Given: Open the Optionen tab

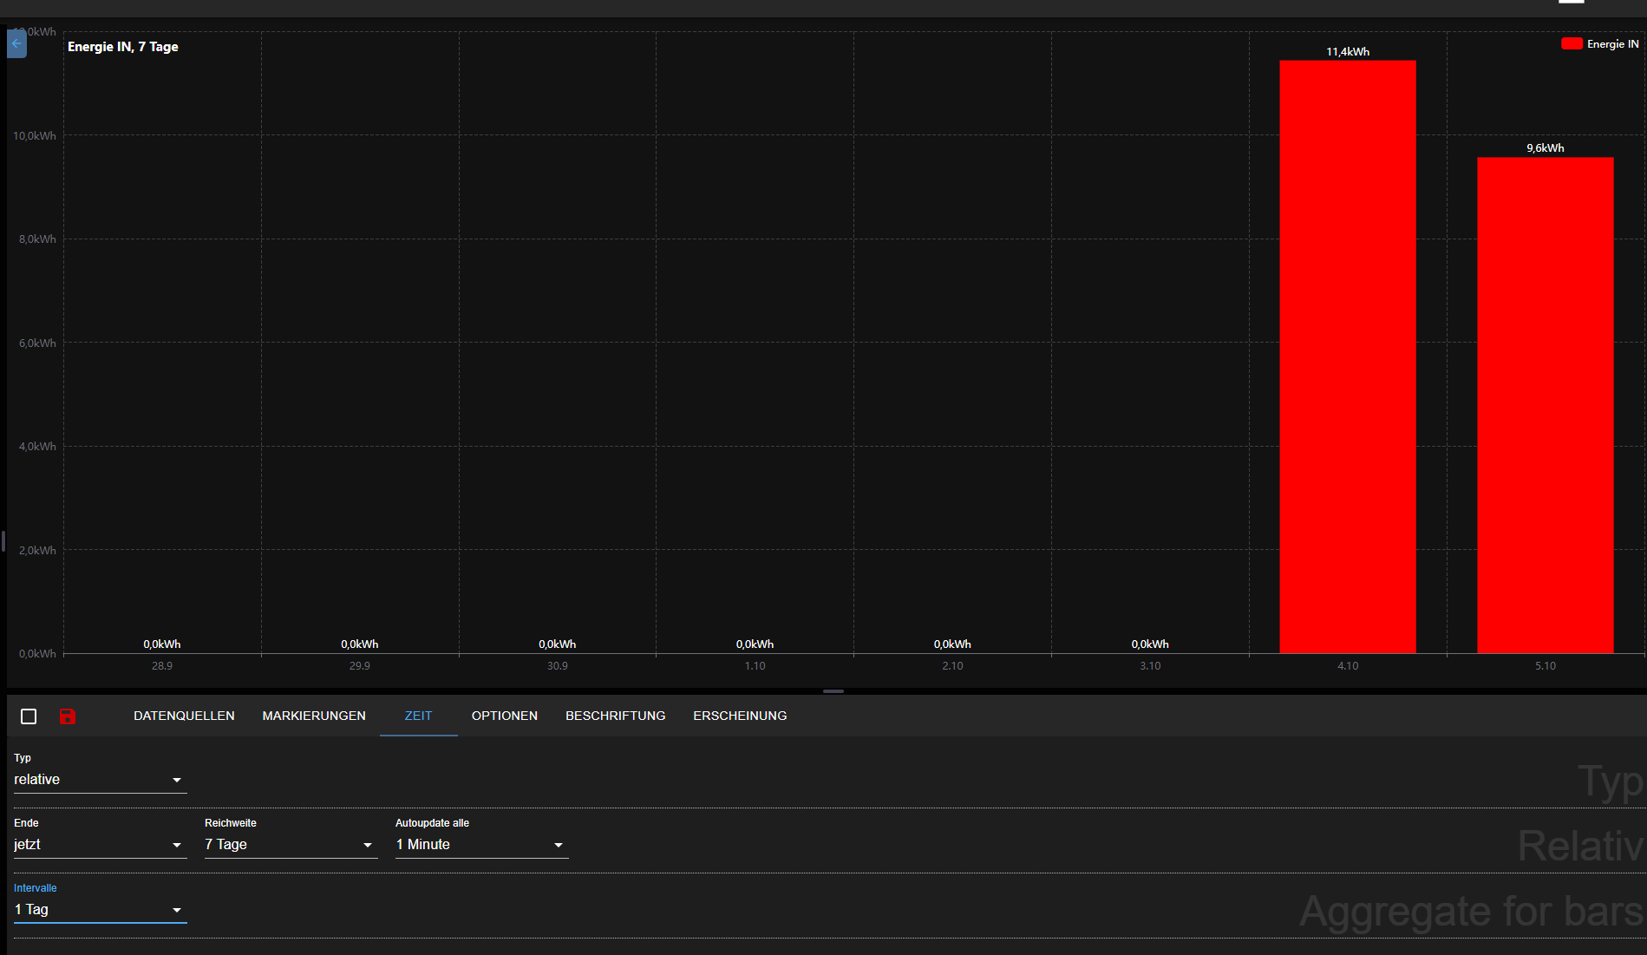Looking at the screenshot, I should click(505, 716).
